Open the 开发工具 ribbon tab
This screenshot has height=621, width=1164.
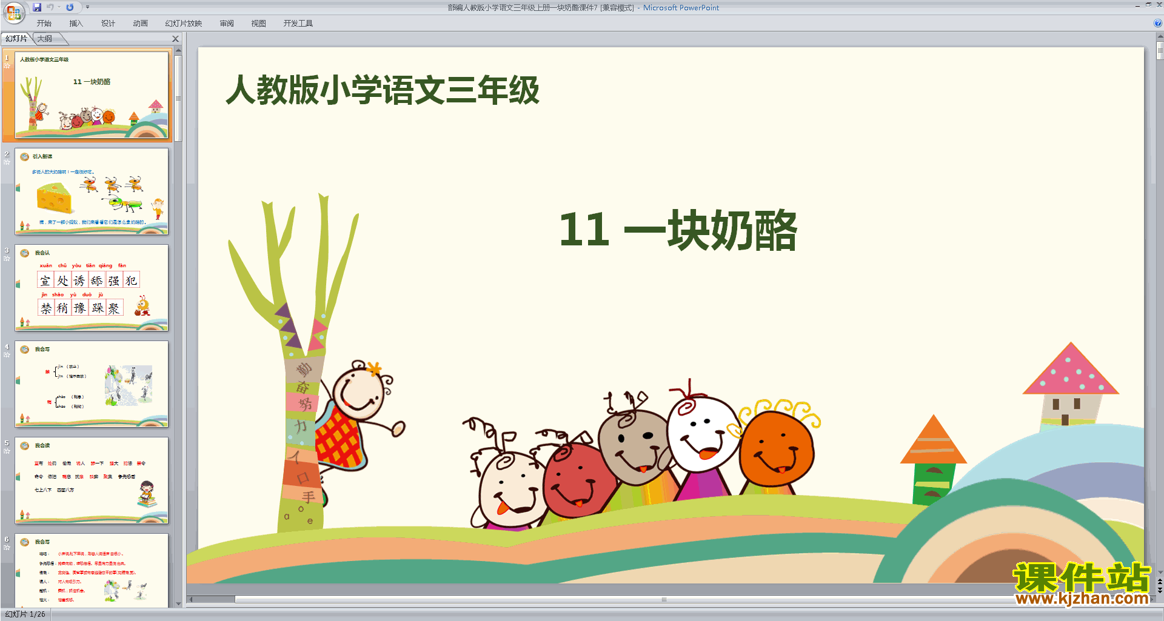298,24
